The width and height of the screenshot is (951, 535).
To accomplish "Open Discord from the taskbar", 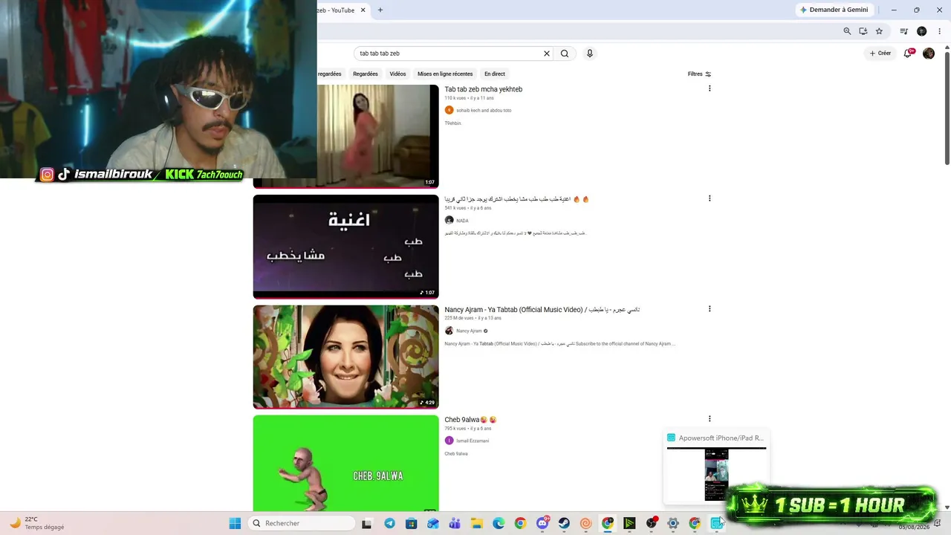I will pos(543,523).
